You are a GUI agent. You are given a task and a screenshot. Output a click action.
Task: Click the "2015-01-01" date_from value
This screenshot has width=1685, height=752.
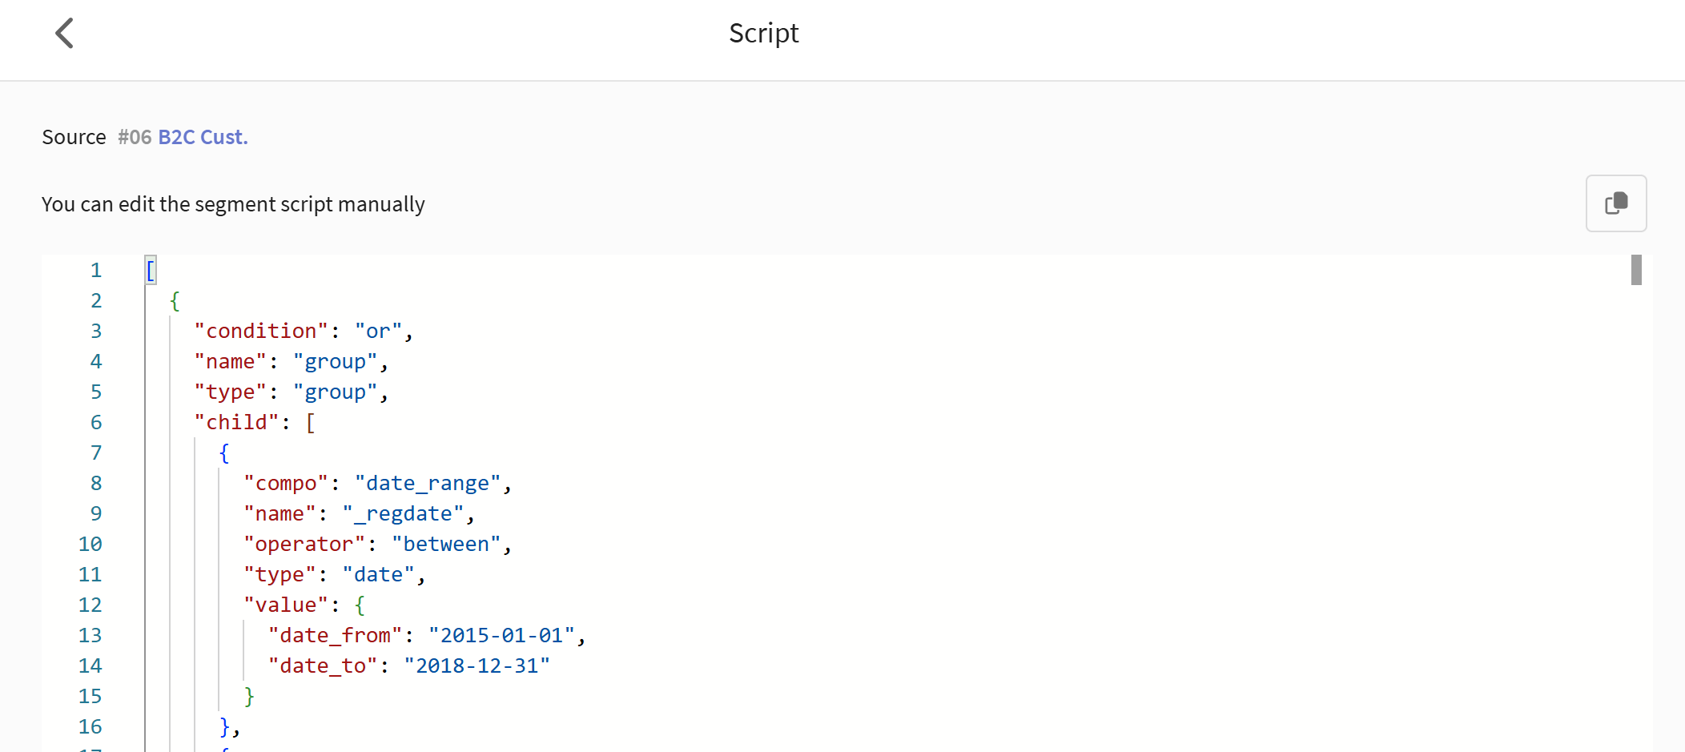tap(501, 635)
